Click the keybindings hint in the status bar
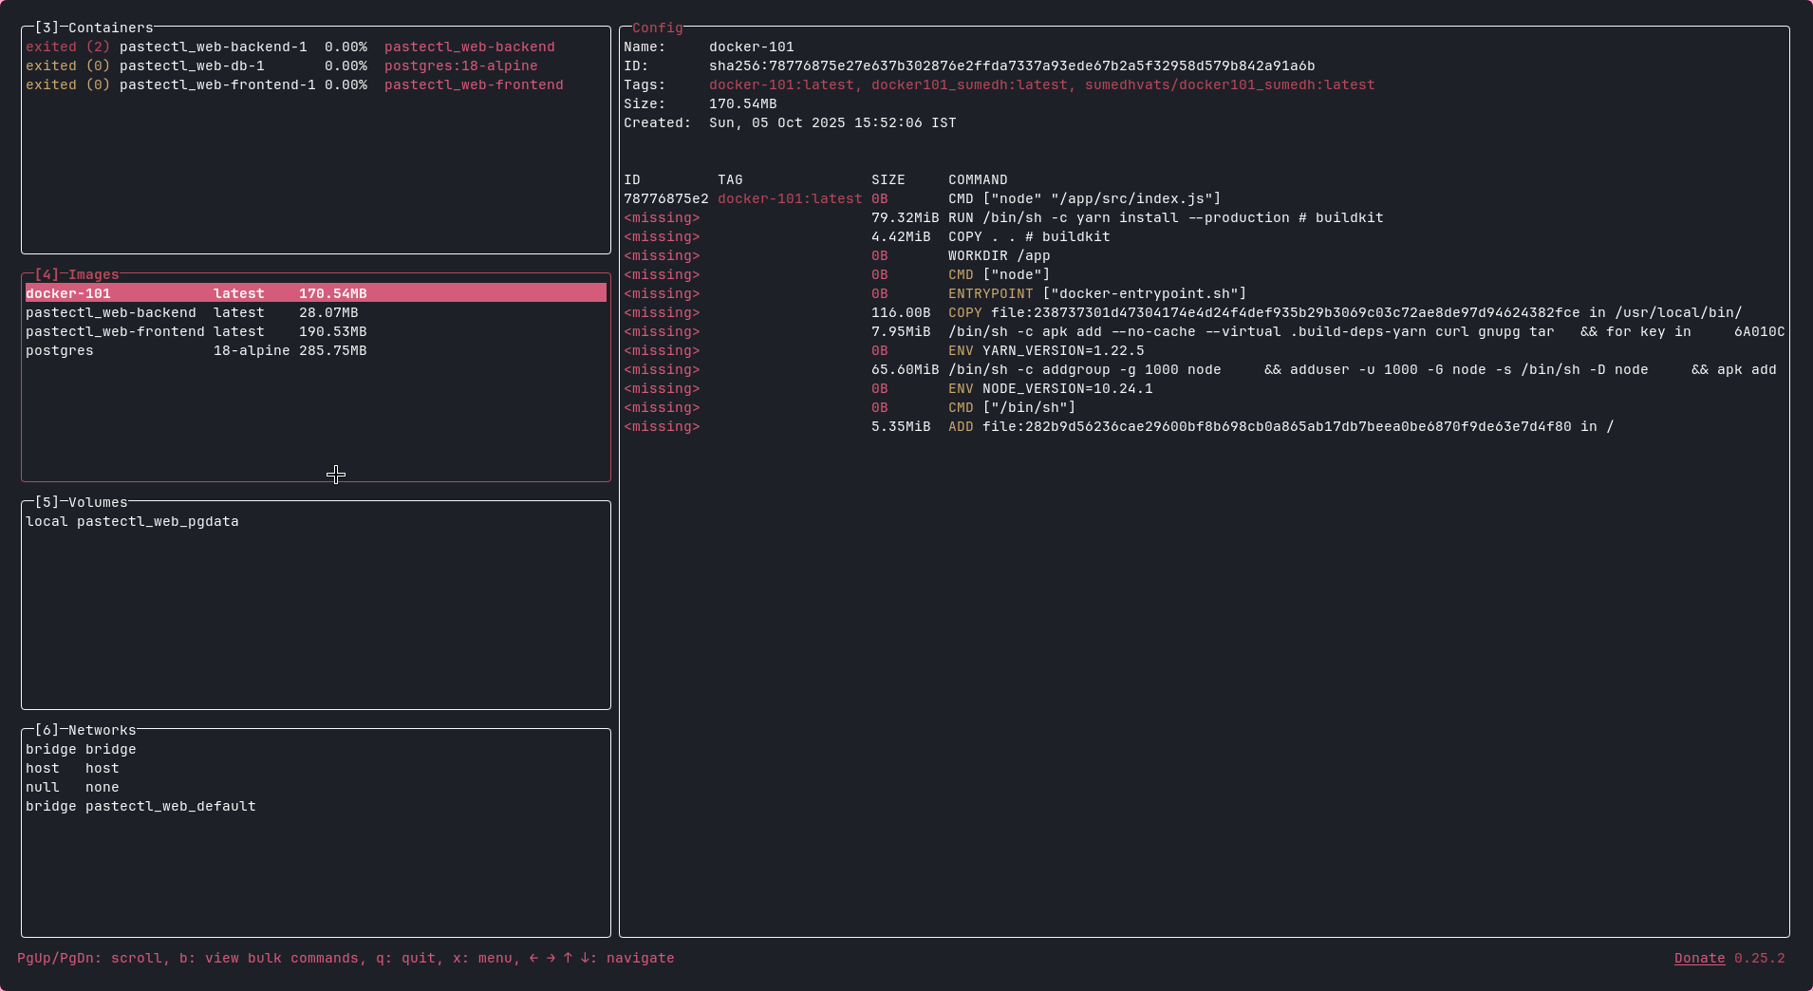This screenshot has width=1813, height=991. point(346,958)
